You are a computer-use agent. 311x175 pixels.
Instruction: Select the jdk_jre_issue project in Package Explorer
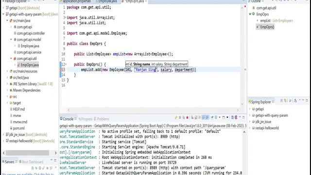[x=17, y=135]
